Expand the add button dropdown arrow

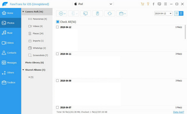pos(65,14)
